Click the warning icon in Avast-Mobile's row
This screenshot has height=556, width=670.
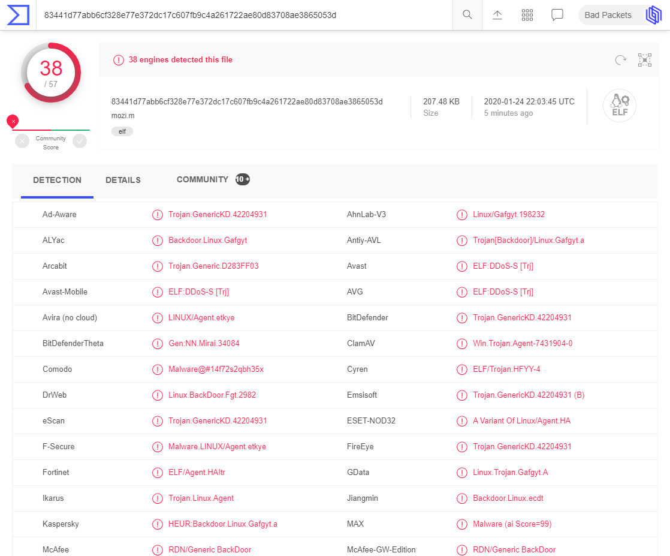click(x=158, y=292)
